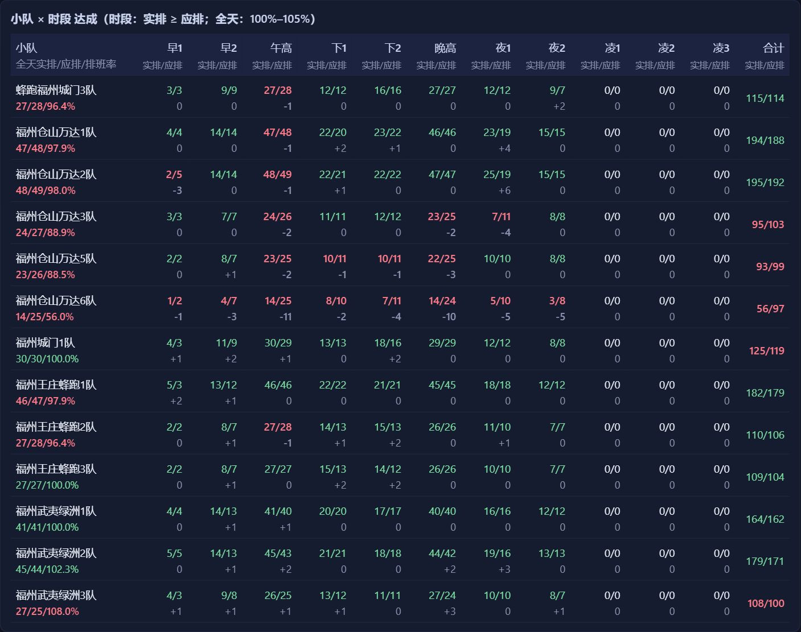The width and height of the screenshot is (801, 632).
Task: Click the 凌1 column header
Action: tap(612, 48)
